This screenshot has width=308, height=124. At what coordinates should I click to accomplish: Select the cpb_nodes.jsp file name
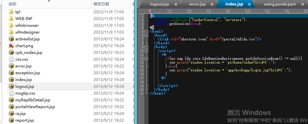[x=29, y=52]
